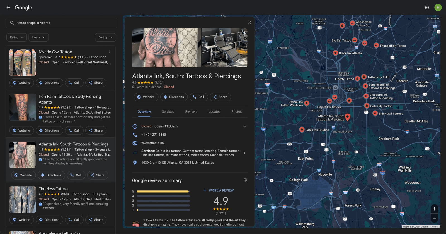Switch to the Overview tab
This screenshot has height=234, width=446.
click(144, 112)
